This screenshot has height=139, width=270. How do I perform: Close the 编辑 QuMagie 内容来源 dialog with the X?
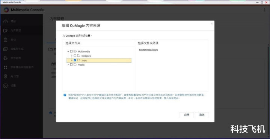pos(212,24)
